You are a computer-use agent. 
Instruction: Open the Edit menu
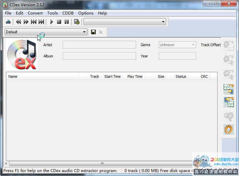19,13
